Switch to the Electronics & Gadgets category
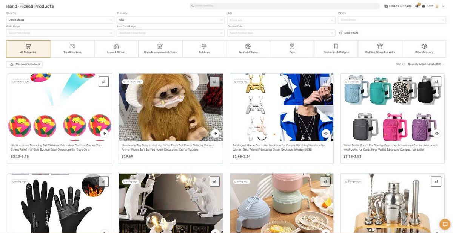The image size is (453, 233). pos(336,49)
